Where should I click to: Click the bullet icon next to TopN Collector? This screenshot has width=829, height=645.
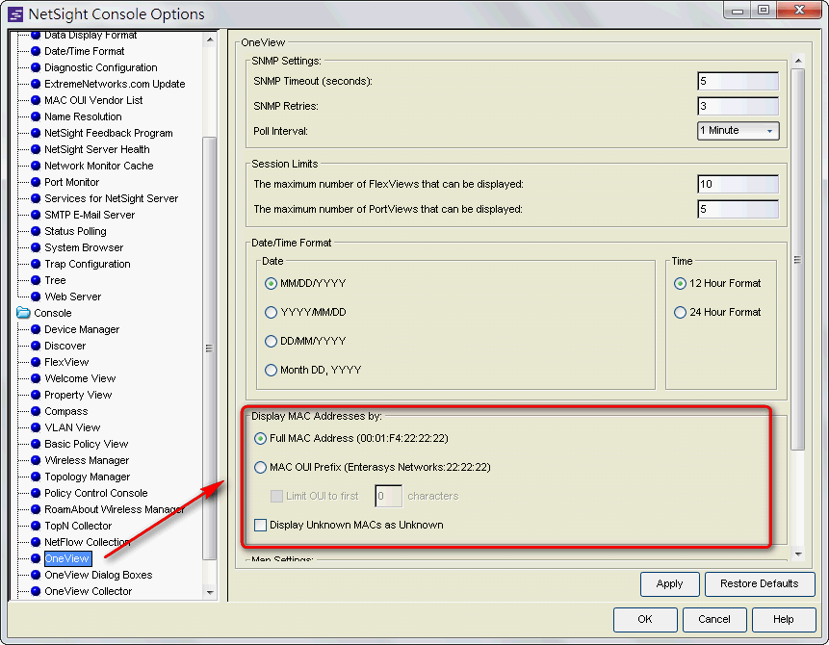36,527
